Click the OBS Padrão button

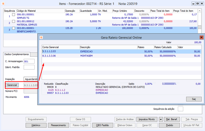102,125
